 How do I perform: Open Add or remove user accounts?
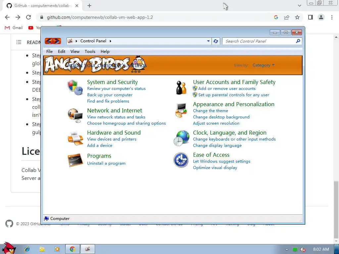[x=227, y=89]
